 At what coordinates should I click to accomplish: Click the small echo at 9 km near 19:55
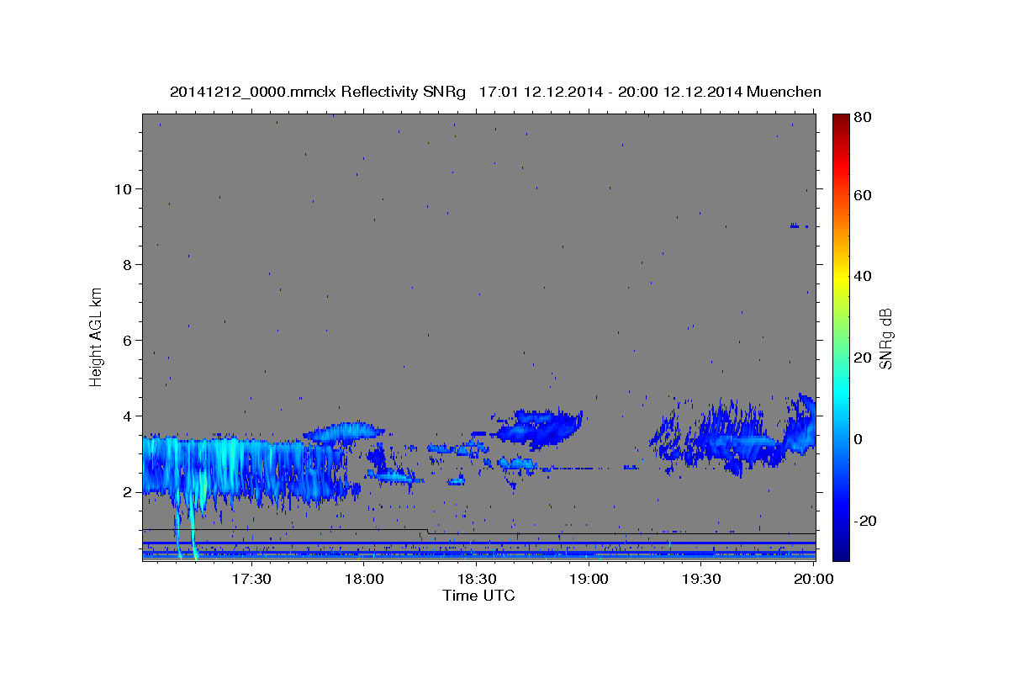[x=799, y=225]
